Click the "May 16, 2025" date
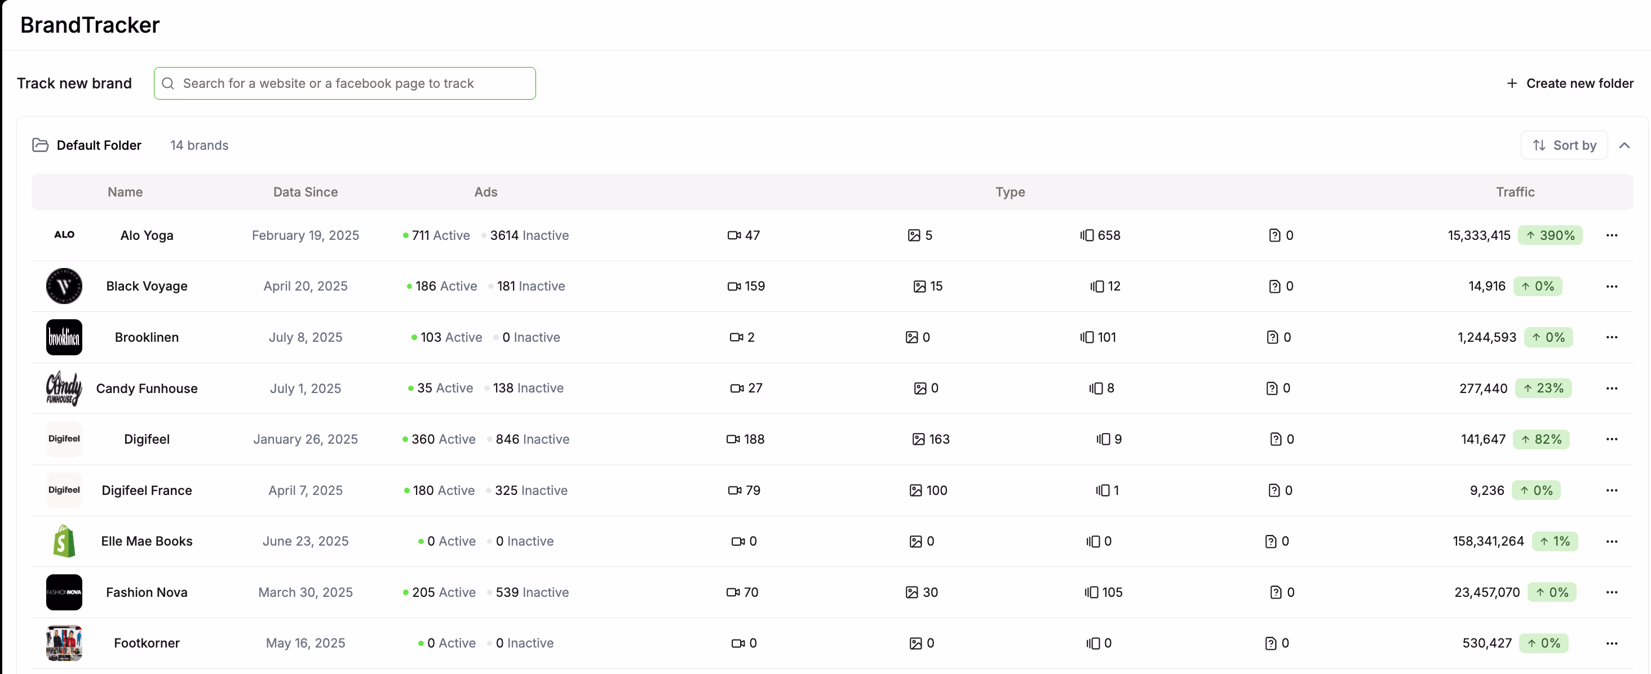This screenshot has width=1651, height=674. pos(305,642)
